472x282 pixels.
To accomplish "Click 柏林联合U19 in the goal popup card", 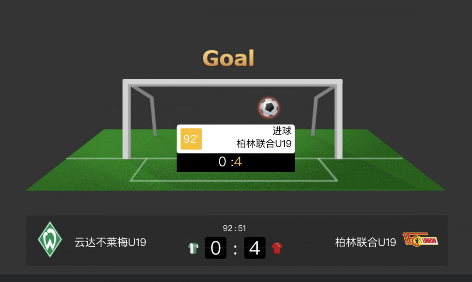I will click(264, 143).
